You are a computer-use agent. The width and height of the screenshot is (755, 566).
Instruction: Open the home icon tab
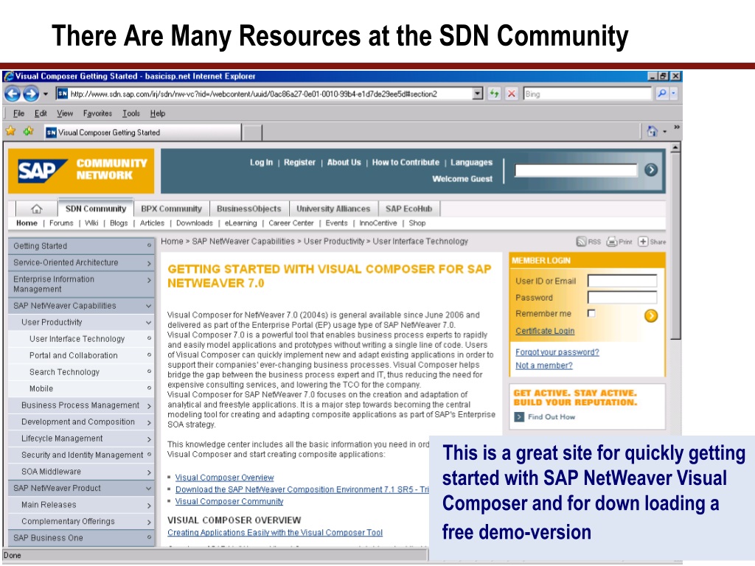tap(37, 209)
